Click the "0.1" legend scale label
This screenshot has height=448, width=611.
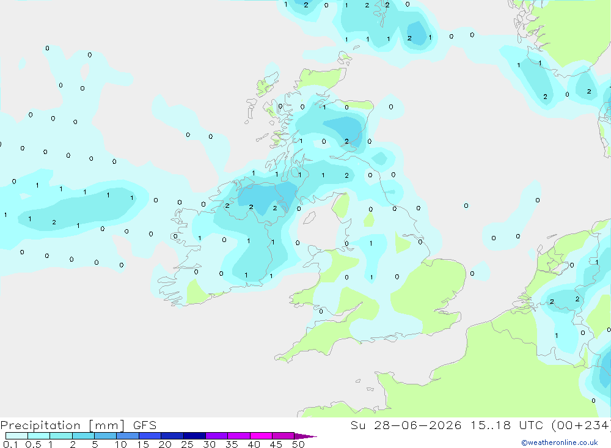10,444
